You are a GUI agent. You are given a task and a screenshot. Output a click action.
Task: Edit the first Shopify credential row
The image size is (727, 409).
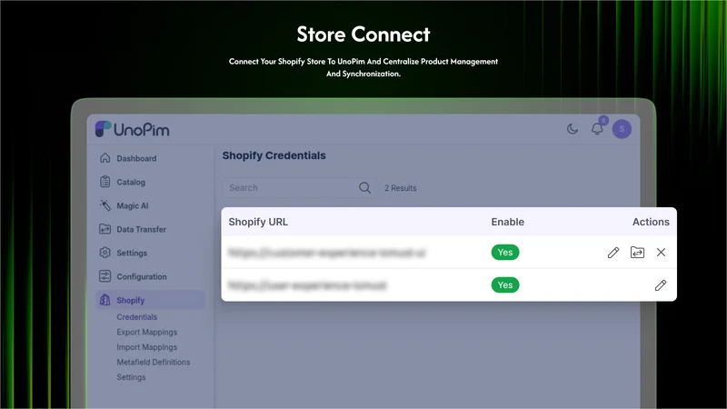click(x=612, y=253)
